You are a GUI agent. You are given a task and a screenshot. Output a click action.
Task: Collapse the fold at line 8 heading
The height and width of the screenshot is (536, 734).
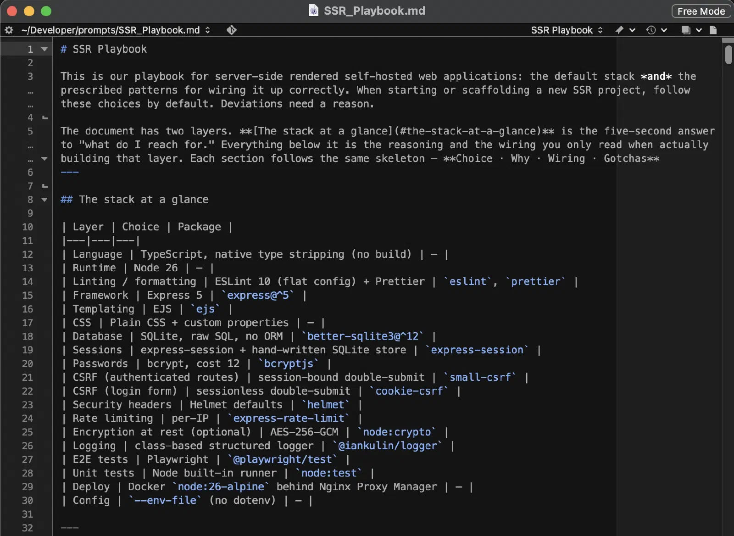pos(44,200)
